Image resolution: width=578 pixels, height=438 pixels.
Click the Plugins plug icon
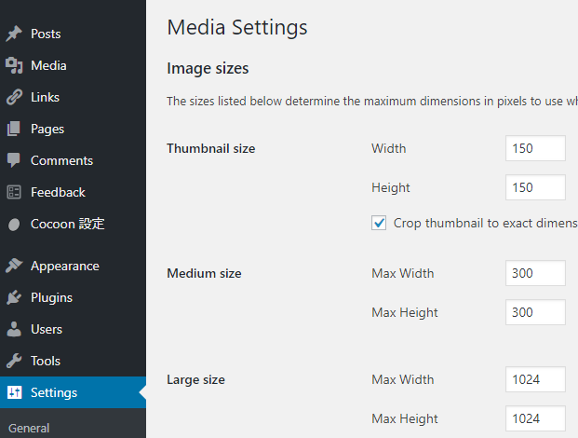pos(14,297)
